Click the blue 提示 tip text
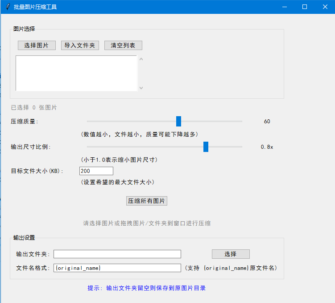The image size is (335, 303). (x=147, y=288)
